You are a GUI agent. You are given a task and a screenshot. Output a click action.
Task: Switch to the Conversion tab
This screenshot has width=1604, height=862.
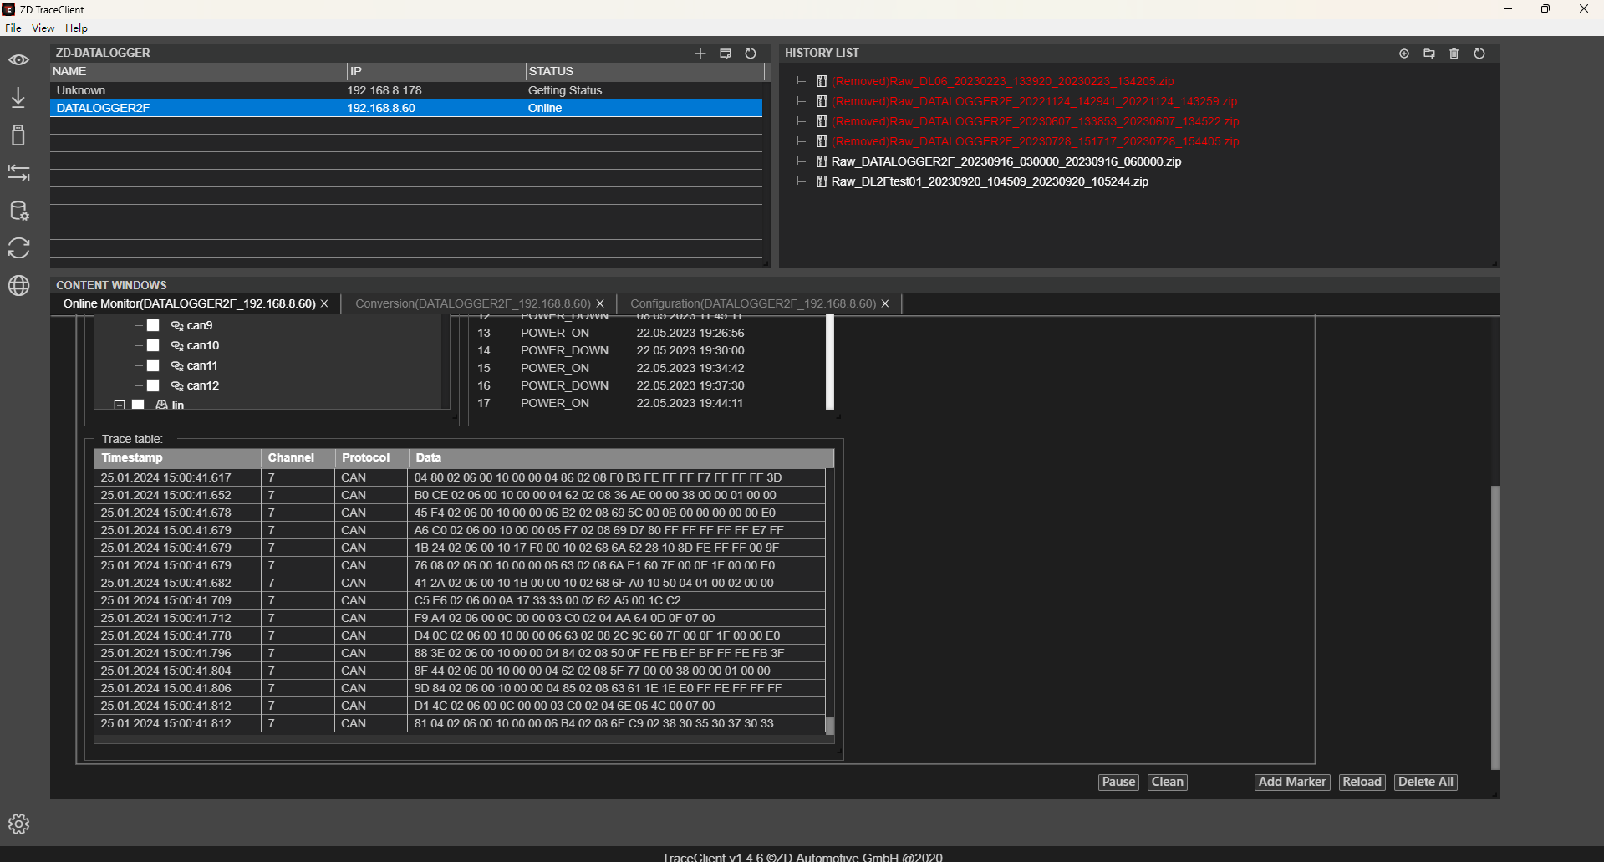pyautogui.click(x=472, y=303)
